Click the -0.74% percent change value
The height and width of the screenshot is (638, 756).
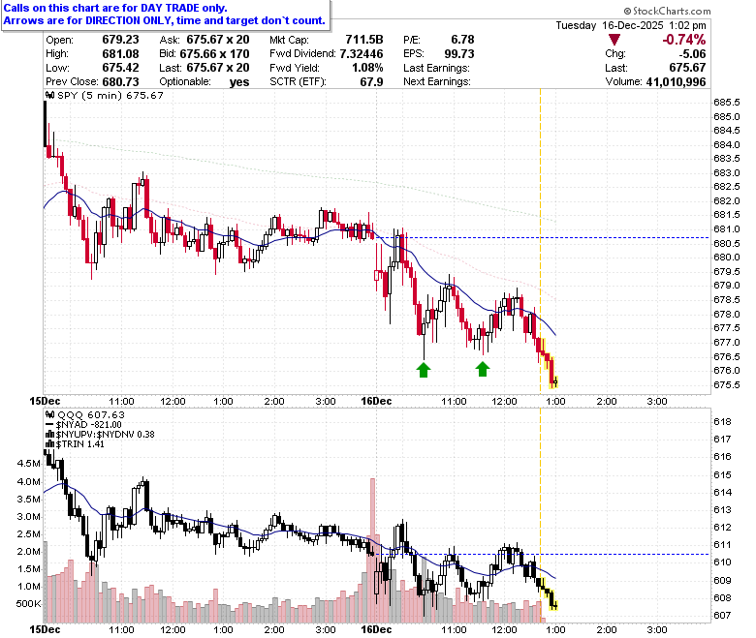[x=683, y=40]
